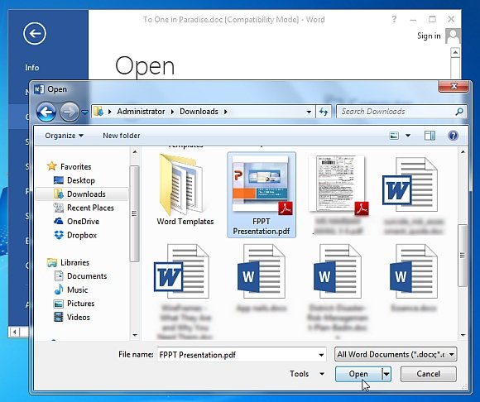
Task: Open the All Word Documents file type dropdown
Action: tap(396, 355)
